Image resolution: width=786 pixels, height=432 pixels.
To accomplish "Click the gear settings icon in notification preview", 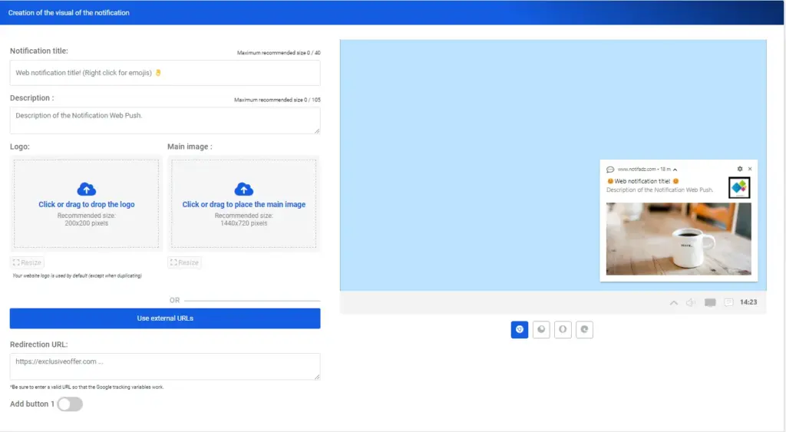I will coord(740,169).
